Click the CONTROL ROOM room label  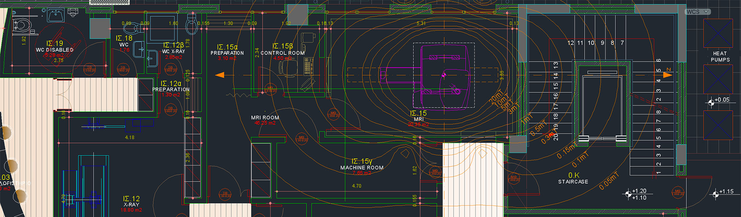[x=282, y=53]
